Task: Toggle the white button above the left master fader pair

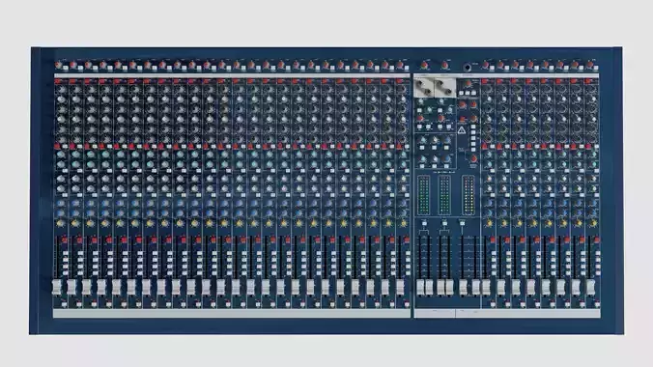Action: 424,223
